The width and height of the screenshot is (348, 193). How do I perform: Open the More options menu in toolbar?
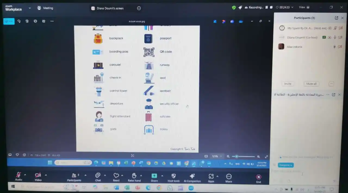click(x=229, y=176)
